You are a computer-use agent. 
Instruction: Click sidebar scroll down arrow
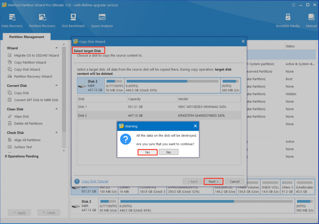tap(64, 151)
